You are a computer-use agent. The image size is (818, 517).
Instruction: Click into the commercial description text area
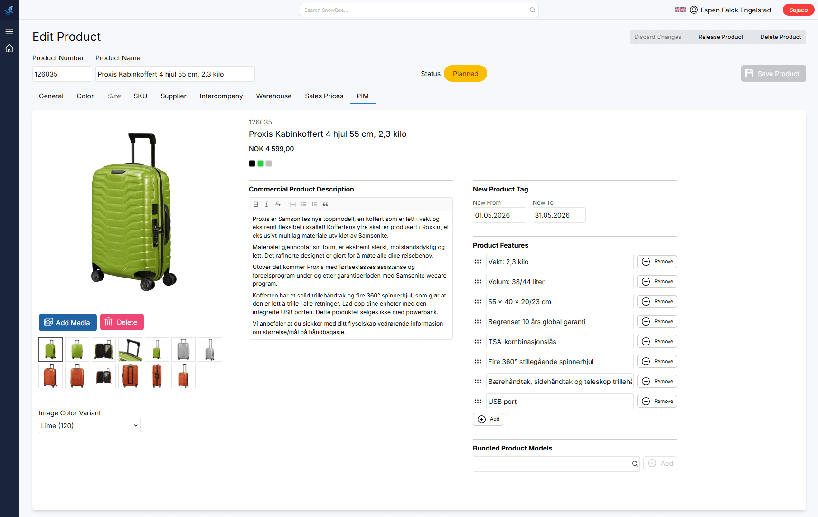pos(351,276)
